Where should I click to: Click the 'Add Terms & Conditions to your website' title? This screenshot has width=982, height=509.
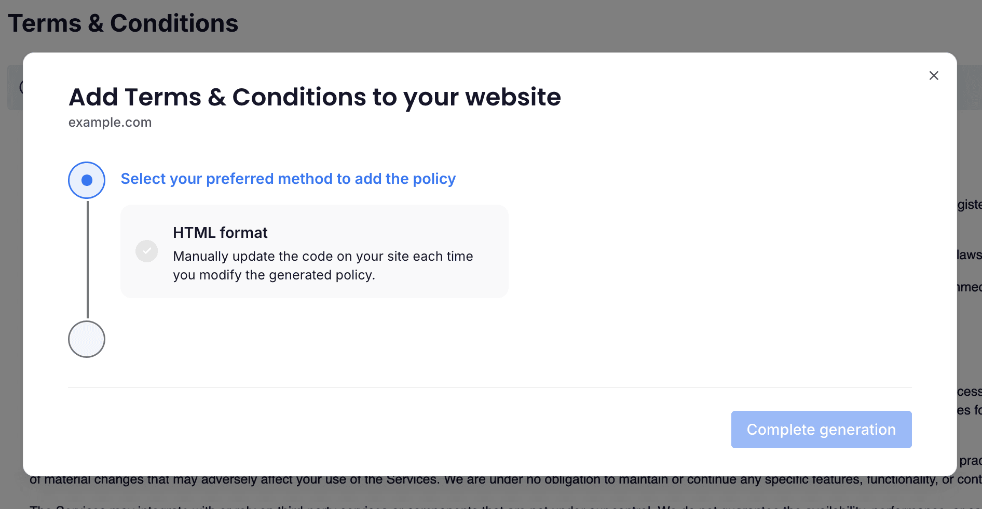pyautogui.click(x=315, y=97)
